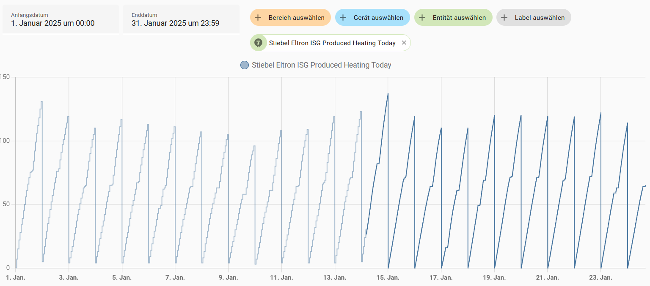Toggle legend circle for Stiebel Eltron series

[244, 65]
